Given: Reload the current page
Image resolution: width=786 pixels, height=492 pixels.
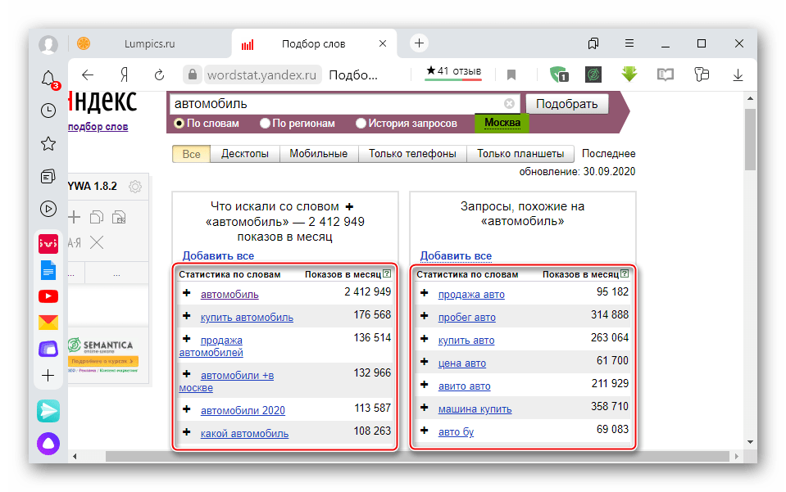Looking at the screenshot, I should click(159, 75).
